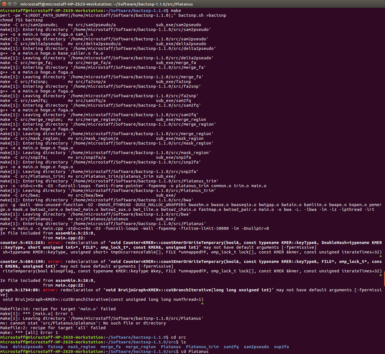Image resolution: width=385 pixels, height=354 pixels.
Task: Click the terminal window title text
Action: (106, 4)
